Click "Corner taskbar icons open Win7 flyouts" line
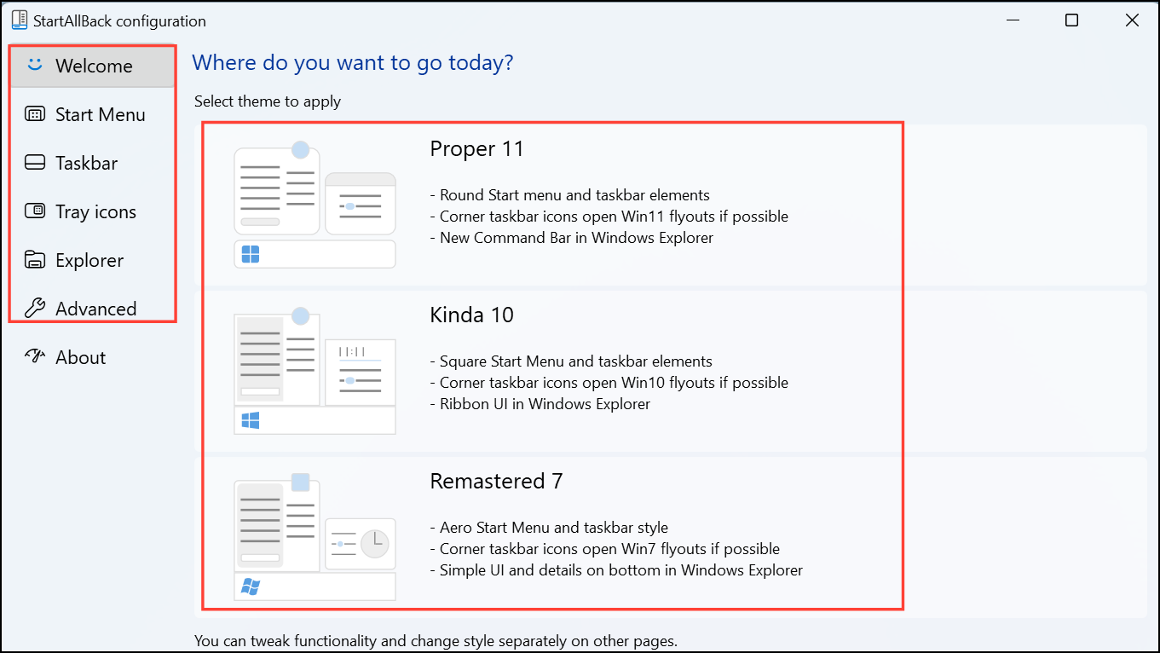This screenshot has height=653, width=1160. tap(605, 549)
